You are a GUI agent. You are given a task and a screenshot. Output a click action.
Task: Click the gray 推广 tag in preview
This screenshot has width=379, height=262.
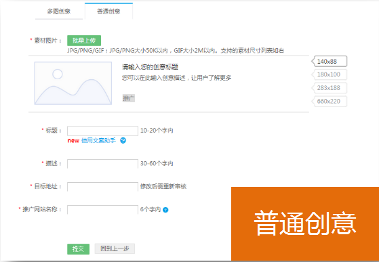(129, 98)
